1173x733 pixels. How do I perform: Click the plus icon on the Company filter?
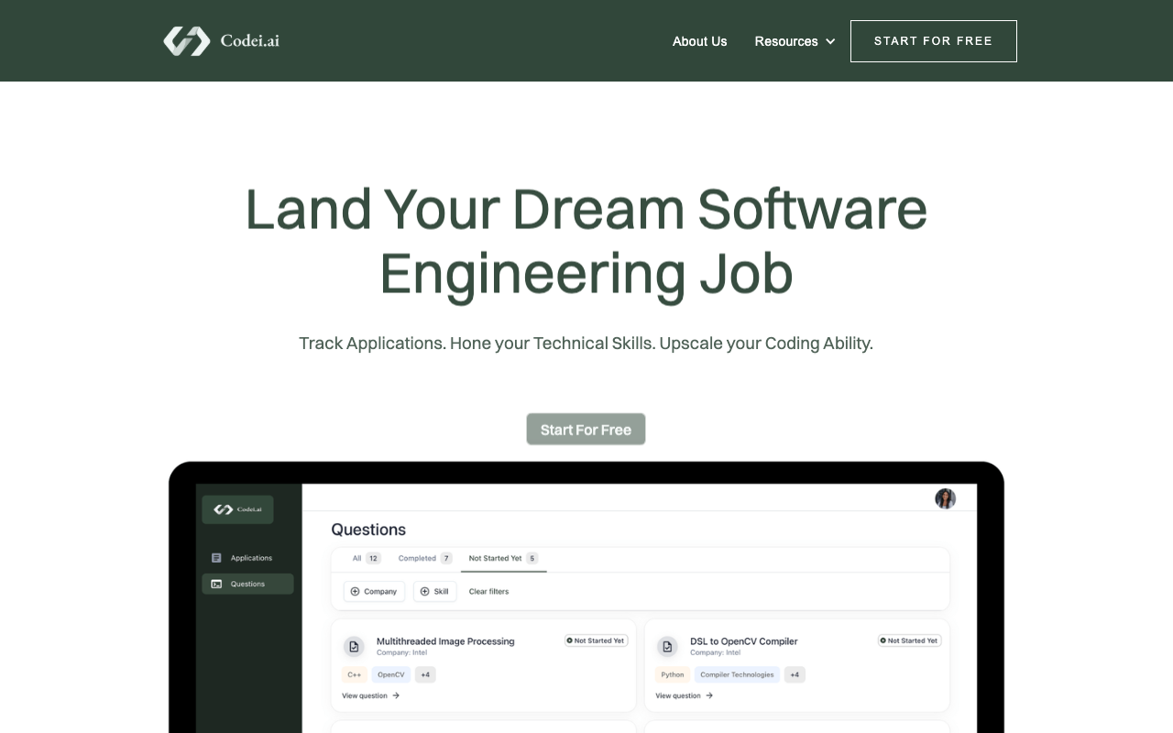click(355, 592)
